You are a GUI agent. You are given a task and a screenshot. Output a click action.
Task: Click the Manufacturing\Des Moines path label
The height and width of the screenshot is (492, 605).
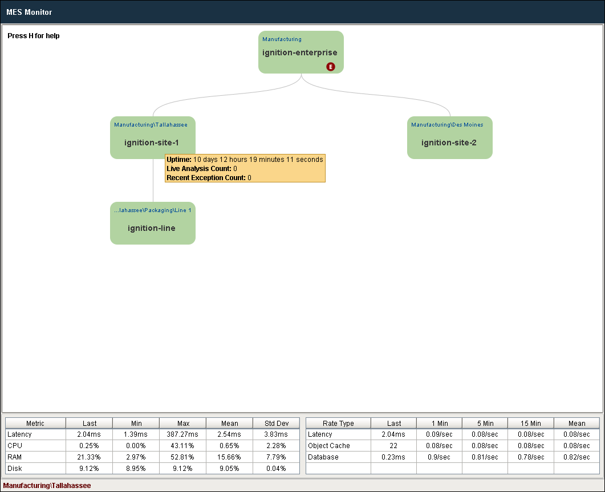click(447, 125)
